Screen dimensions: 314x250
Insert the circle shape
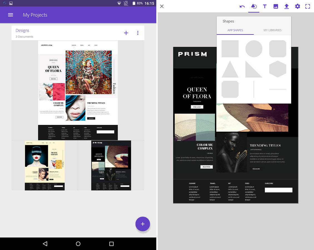254,49
